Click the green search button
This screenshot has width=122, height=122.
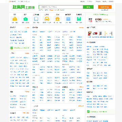coord(88,7)
